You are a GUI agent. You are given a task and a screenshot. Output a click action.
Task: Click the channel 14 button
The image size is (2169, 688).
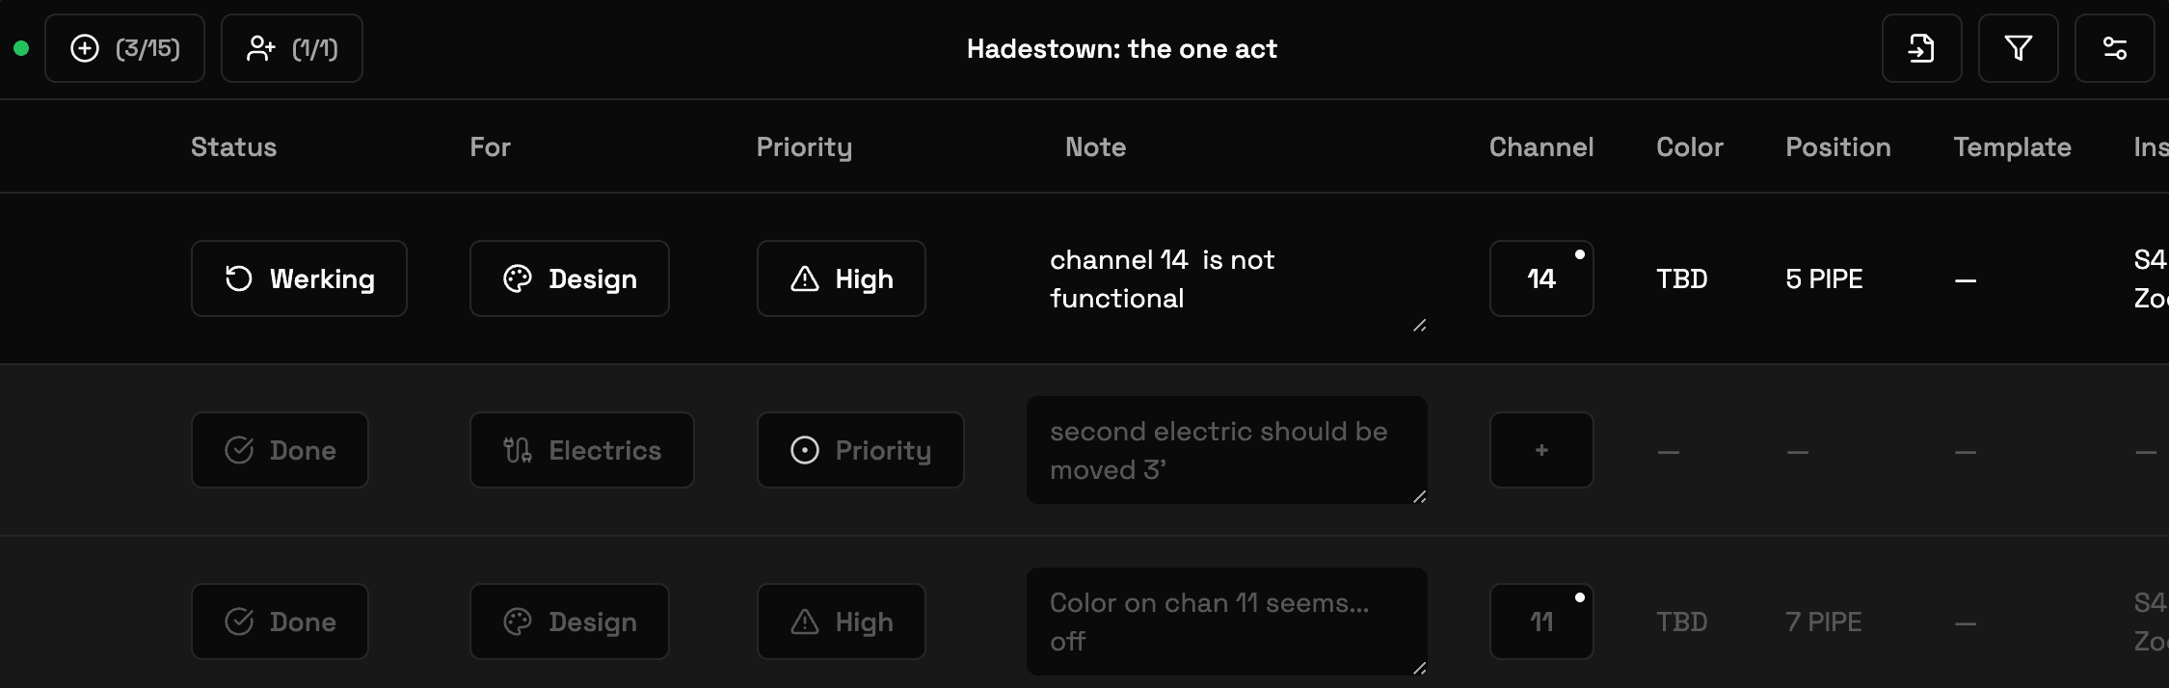coord(1541,278)
